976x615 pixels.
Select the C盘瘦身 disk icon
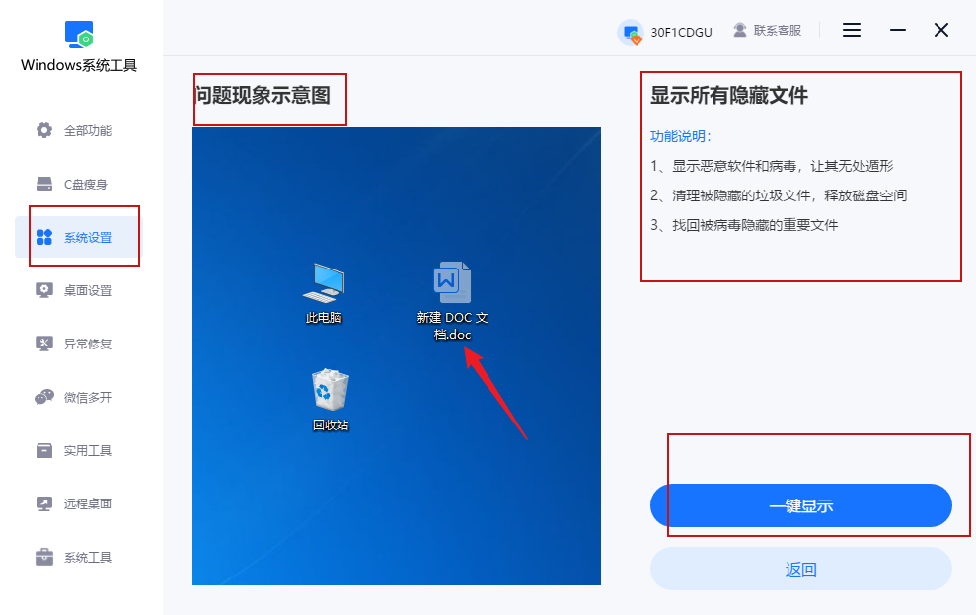point(44,184)
